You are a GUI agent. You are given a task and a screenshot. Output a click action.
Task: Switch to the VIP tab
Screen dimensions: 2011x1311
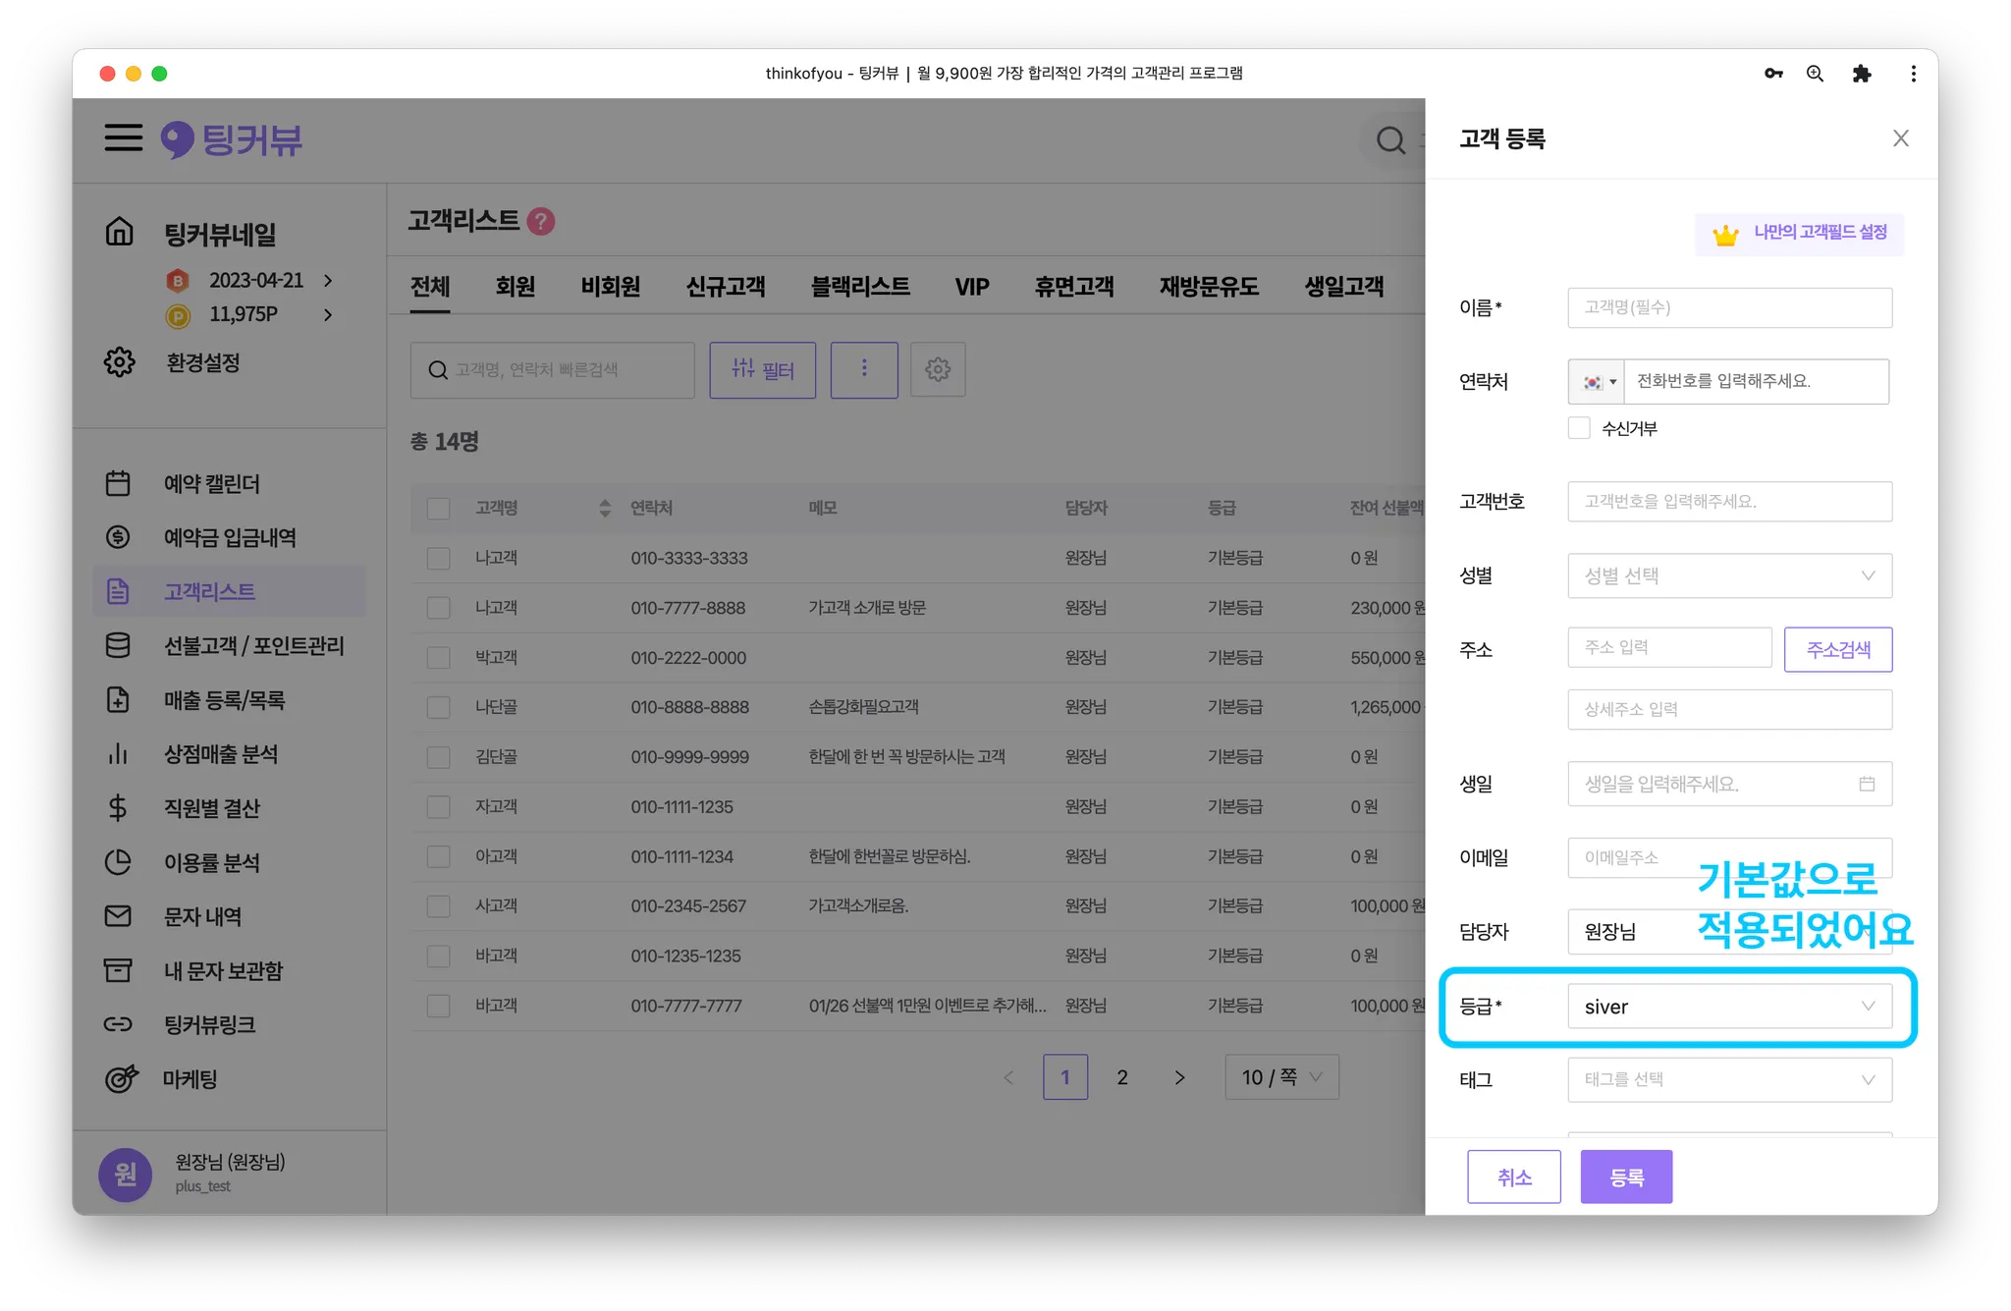[x=971, y=287]
